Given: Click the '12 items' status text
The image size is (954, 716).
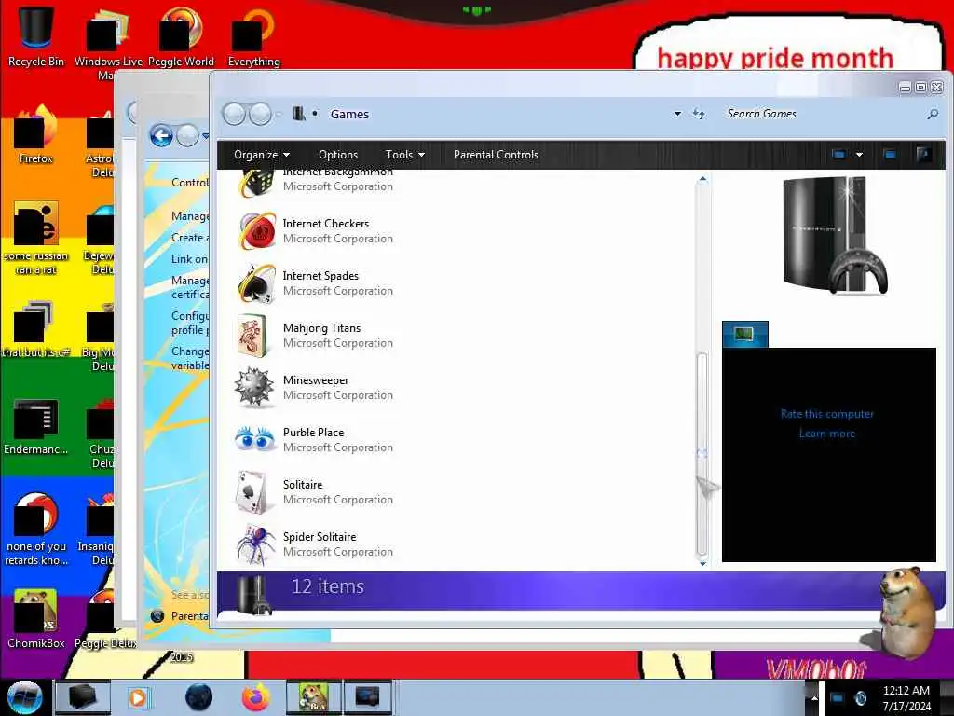Looking at the screenshot, I should click(x=327, y=586).
